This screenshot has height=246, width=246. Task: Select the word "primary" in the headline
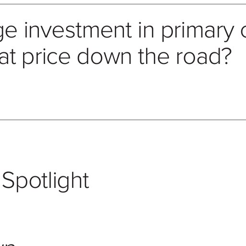coord(197,32)
